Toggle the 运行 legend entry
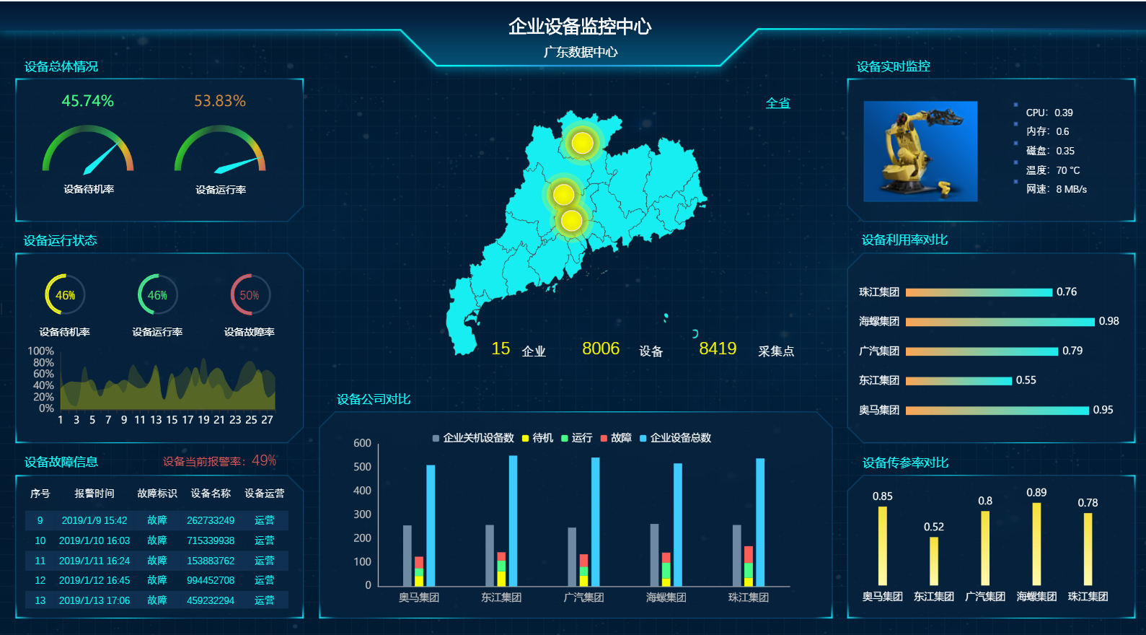 click(577, 438)
